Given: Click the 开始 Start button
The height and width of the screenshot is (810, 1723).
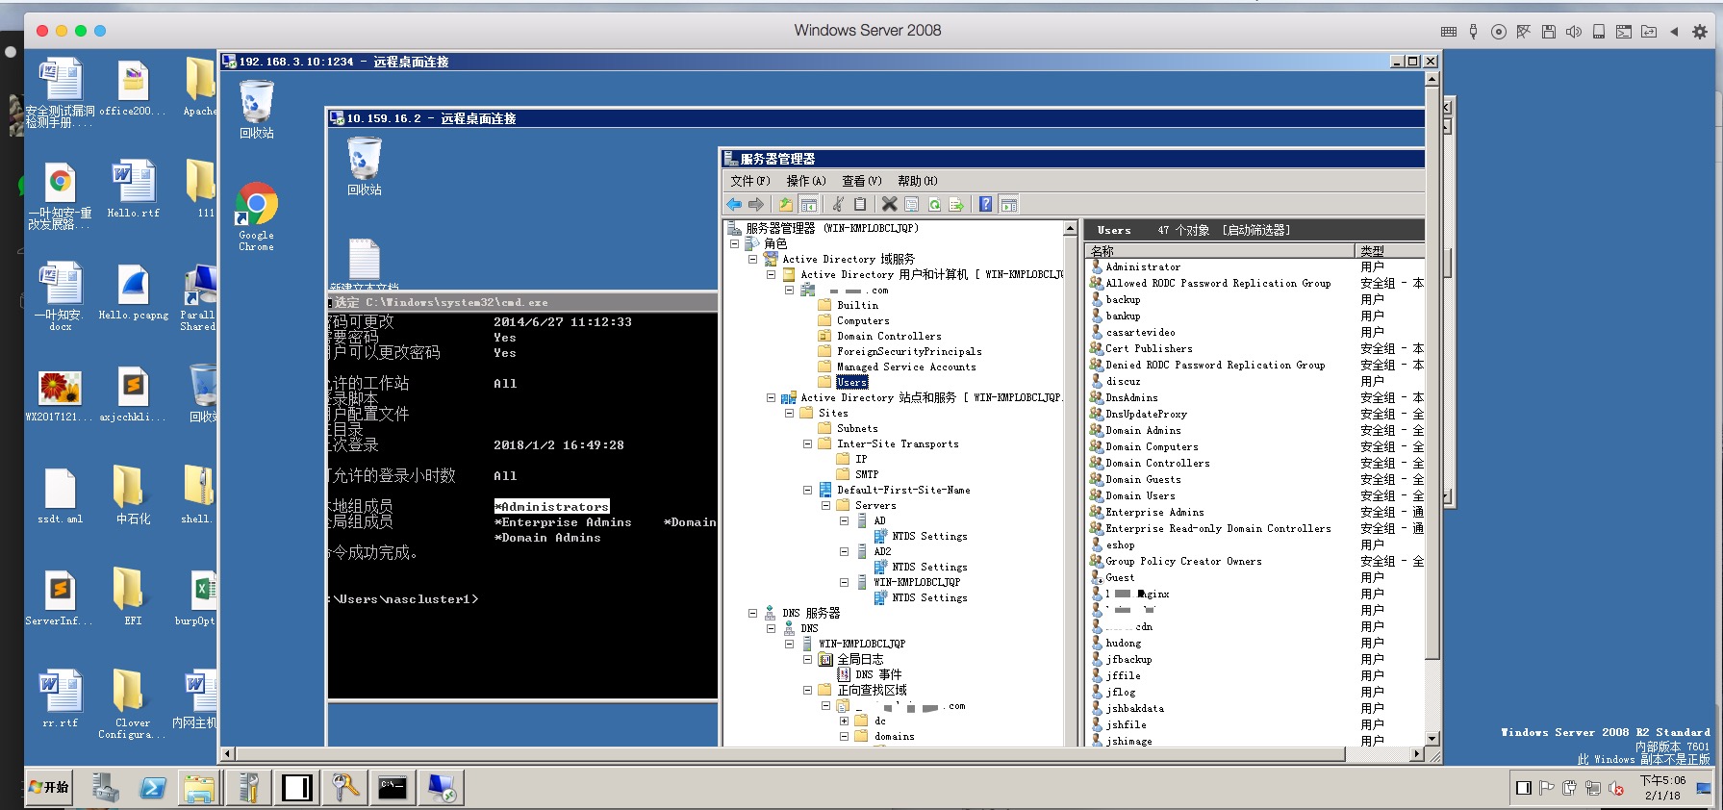Looking at the screenshot, I should tap(49, 787).
